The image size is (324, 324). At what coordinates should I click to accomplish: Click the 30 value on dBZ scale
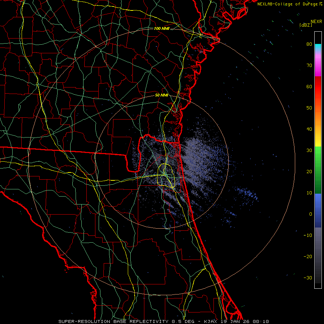pos(309,150)
